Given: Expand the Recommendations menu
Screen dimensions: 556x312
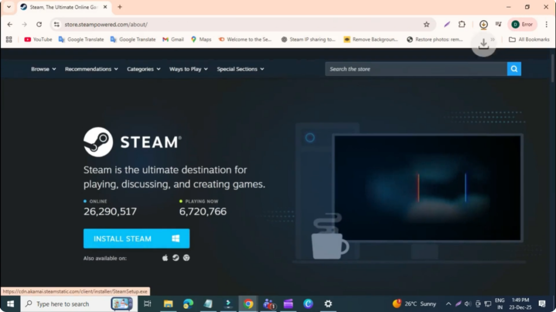Looking at the screenshot, I should point(91,69).
